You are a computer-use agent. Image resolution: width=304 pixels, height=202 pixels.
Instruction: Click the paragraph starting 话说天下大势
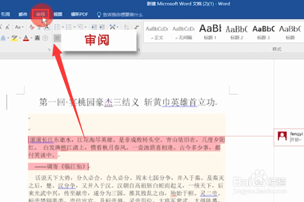click(x=126, y=189)
